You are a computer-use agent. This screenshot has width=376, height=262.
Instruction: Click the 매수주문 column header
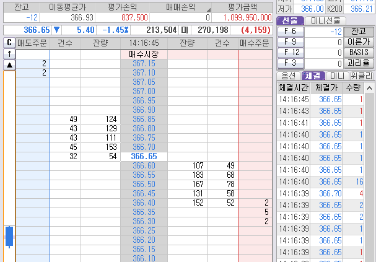click(255, 43)
